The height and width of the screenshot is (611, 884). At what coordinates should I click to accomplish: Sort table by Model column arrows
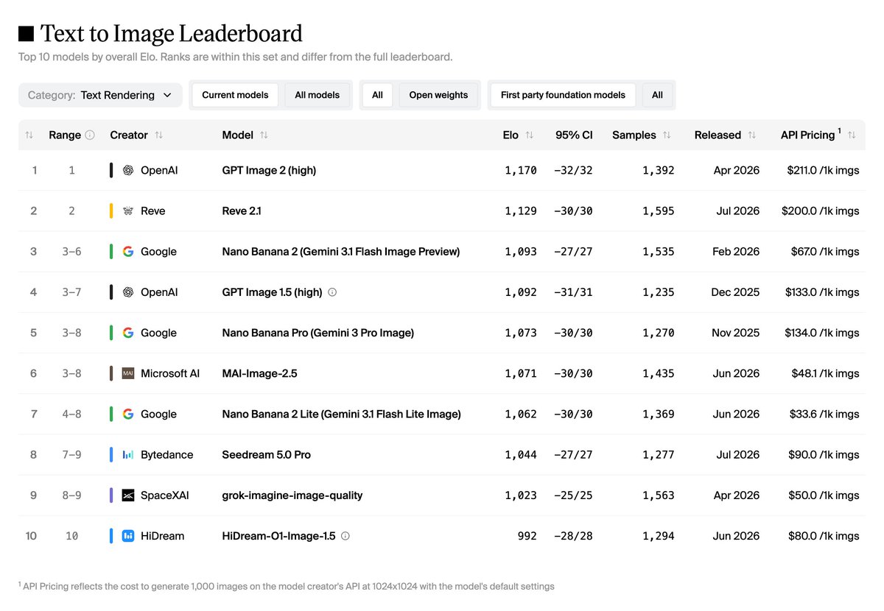[x=264, y=135]
